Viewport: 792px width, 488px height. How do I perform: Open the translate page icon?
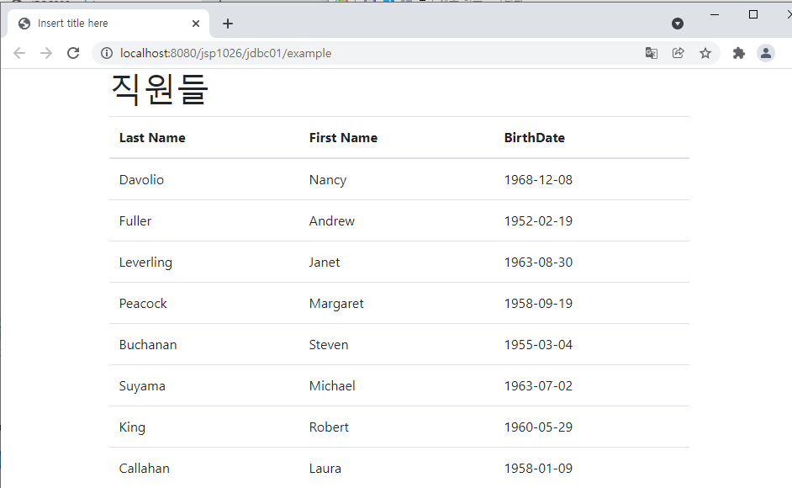pyautogui.click(x=652, y=53)
